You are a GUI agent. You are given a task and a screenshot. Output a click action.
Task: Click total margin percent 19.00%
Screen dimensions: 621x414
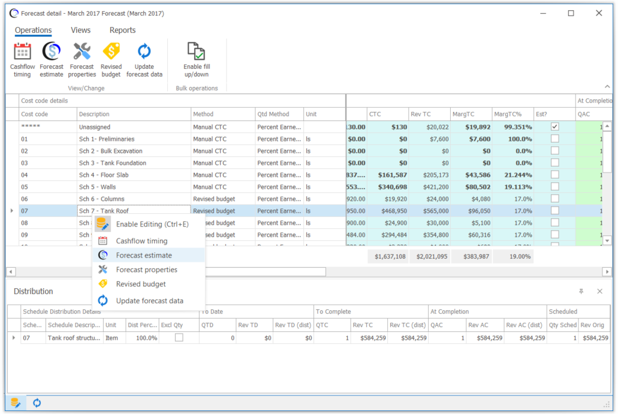(513, 256)
